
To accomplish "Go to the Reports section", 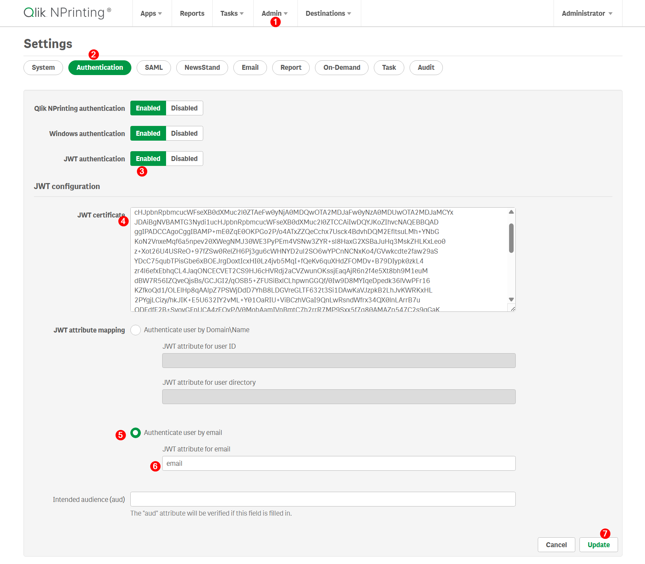I will tap(192, 13).
